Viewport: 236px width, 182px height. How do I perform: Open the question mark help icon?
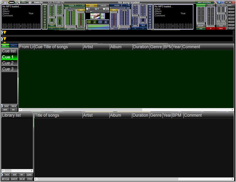(223, 2)
